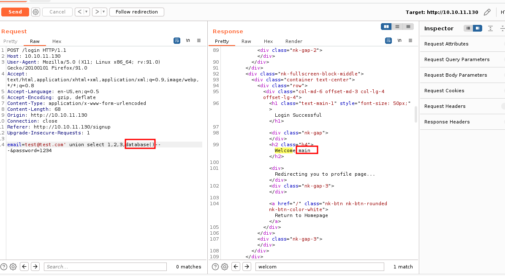Open Response Render tab
The image size is (505, 276).
(x=294, y=41)
